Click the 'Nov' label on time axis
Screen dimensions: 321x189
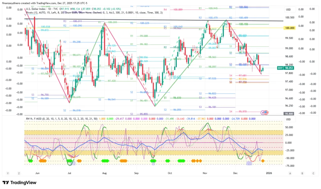tap(205, 173)
